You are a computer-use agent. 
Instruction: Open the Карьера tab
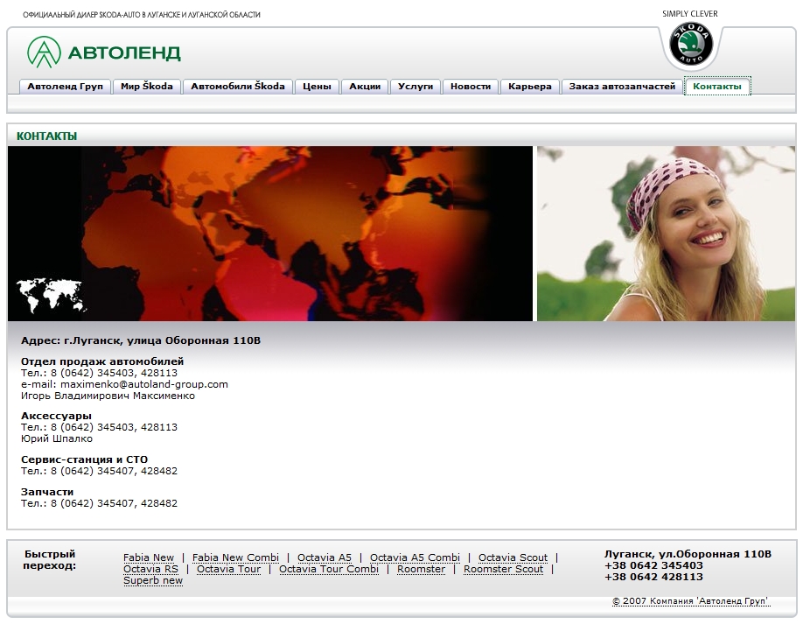[530, 87]
